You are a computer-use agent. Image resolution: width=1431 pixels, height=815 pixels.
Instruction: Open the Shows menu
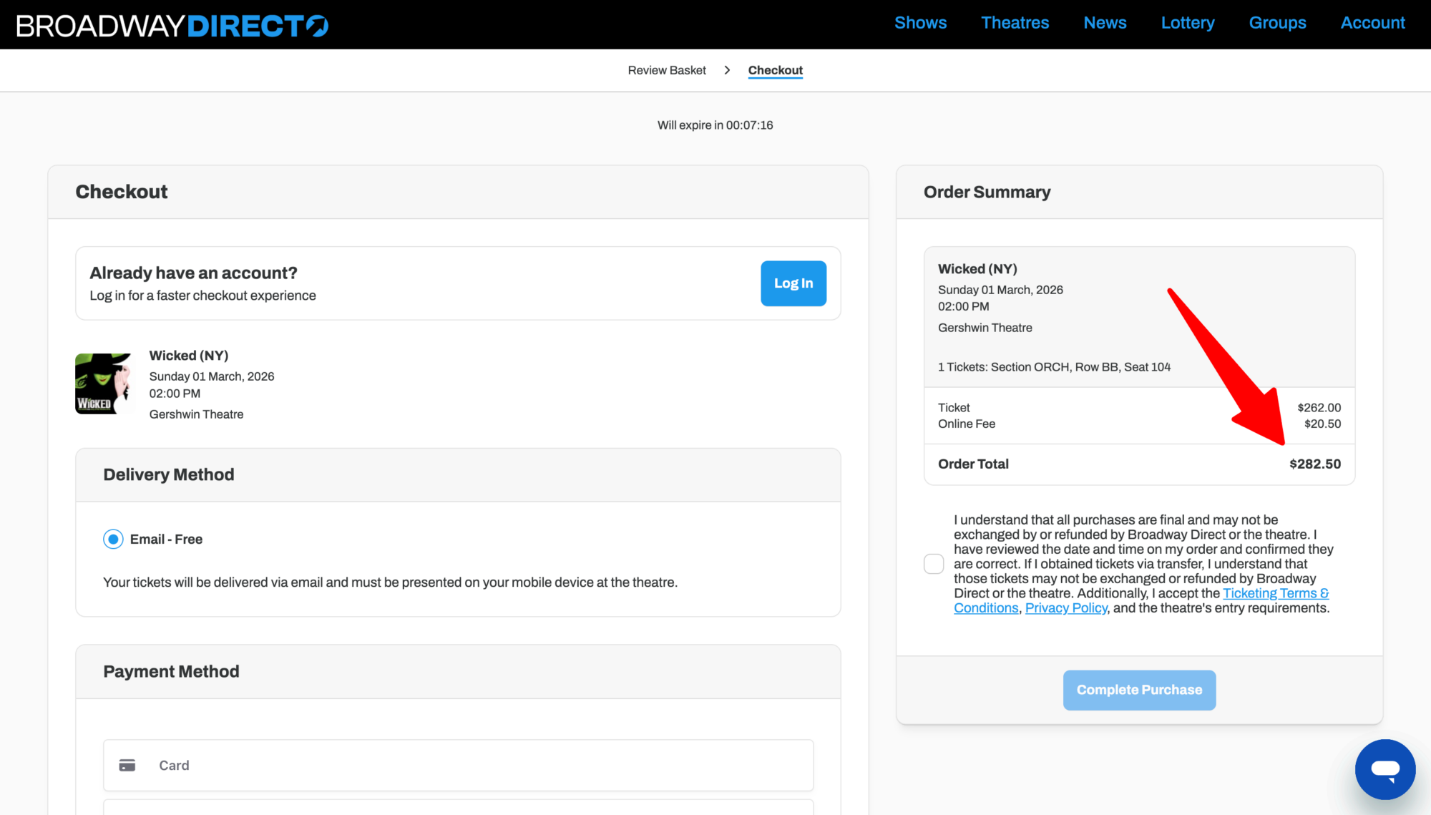tap(920, 23)
